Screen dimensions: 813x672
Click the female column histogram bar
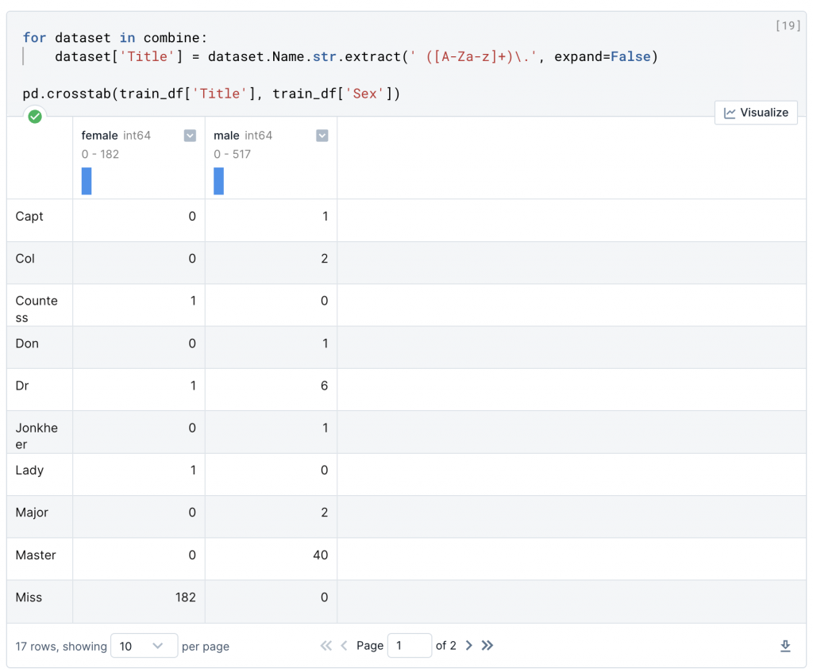[87, 181]
